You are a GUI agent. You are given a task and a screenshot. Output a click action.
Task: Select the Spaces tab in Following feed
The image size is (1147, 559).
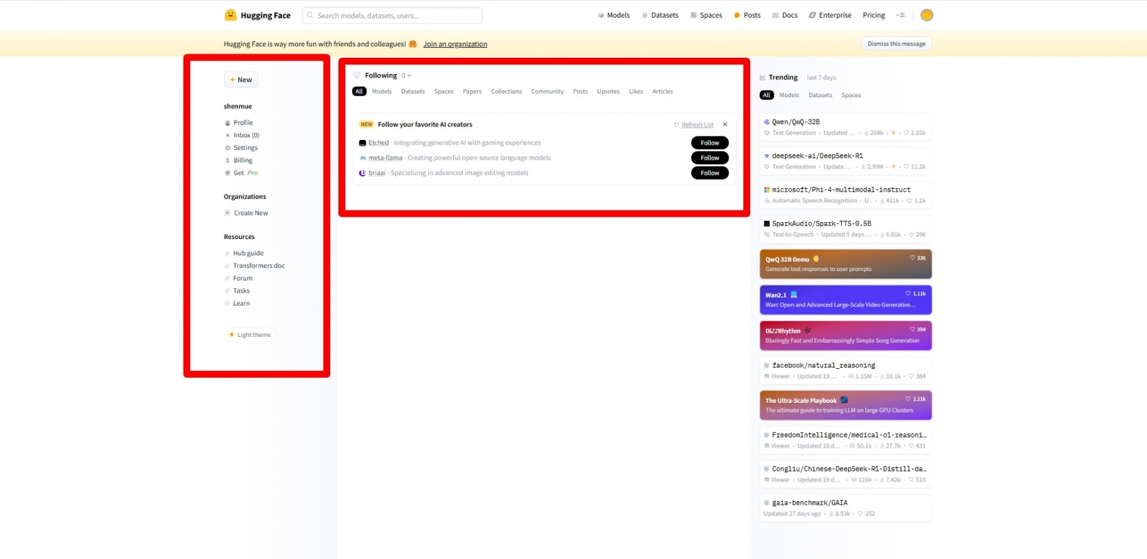[444, 91]
